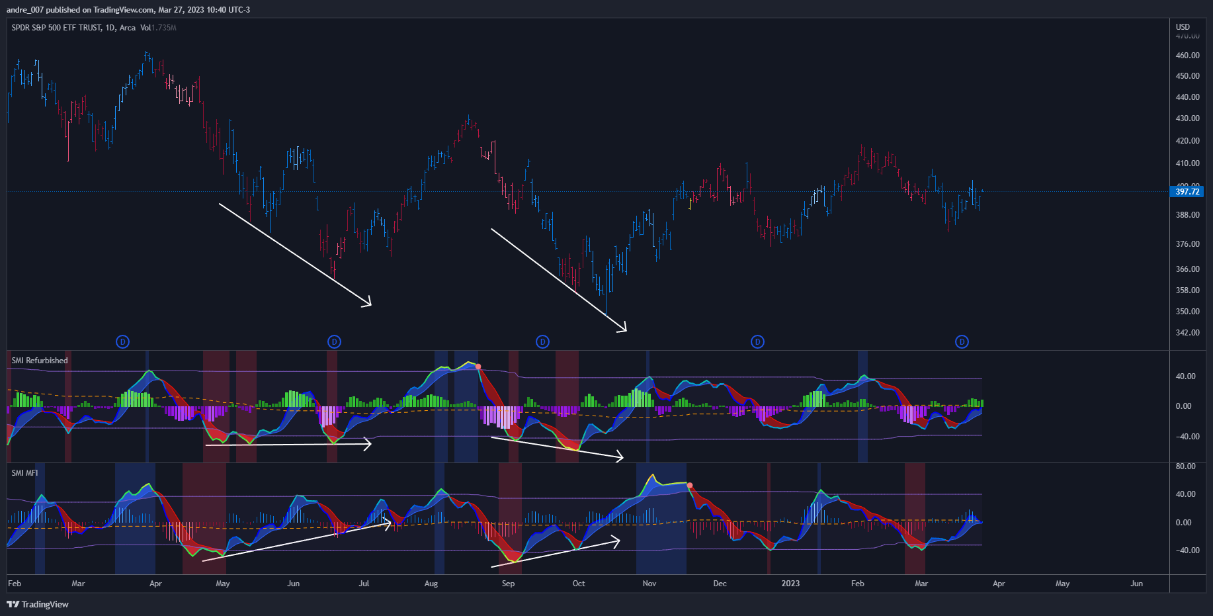Image resolution: width=1213 pixels, height=616 pixels.
Task: Click the 358.00 price axis label
Action: 1187,290
